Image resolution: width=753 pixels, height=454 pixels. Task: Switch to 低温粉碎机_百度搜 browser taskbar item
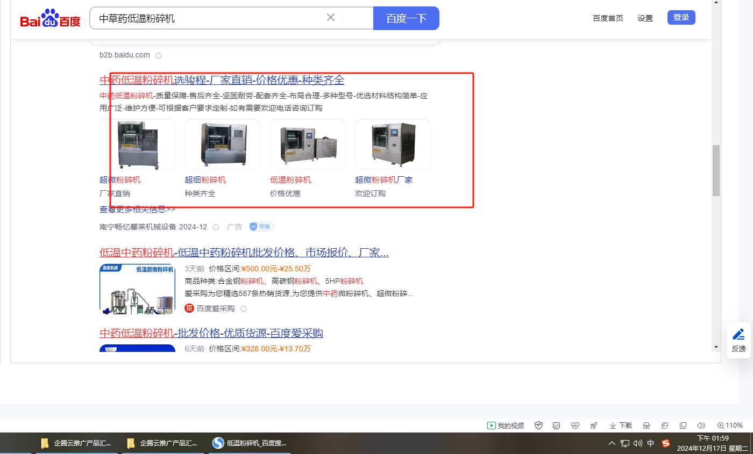[250, 443]
